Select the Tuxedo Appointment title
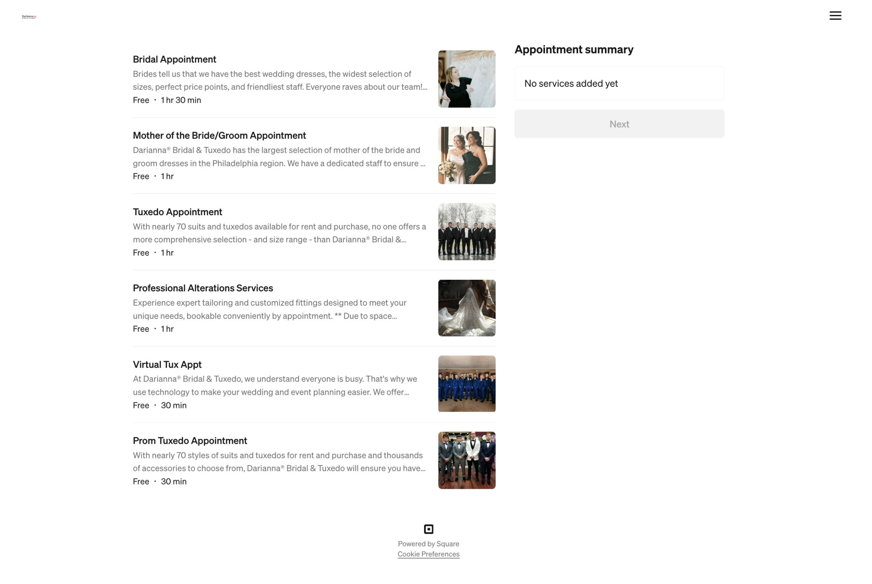This screenshot has width=872, height=584. coord(177,212)
